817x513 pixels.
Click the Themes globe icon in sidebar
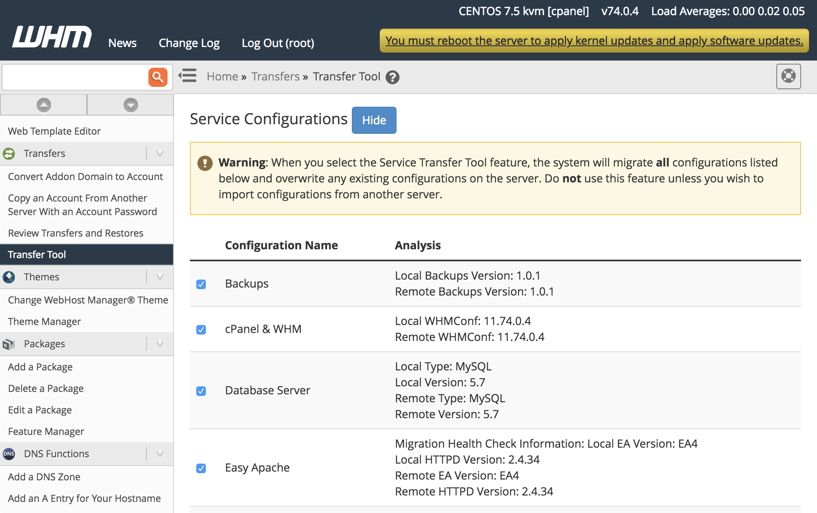[9, 277]
